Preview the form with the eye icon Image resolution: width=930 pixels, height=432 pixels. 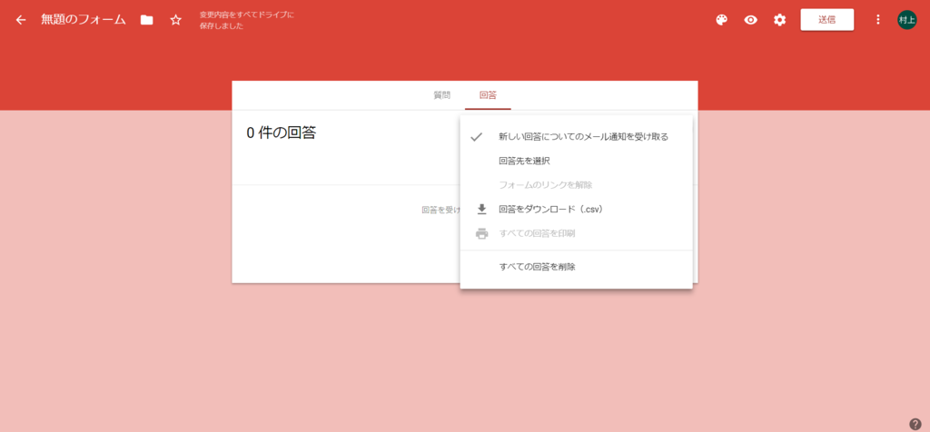tap(751, 20)
